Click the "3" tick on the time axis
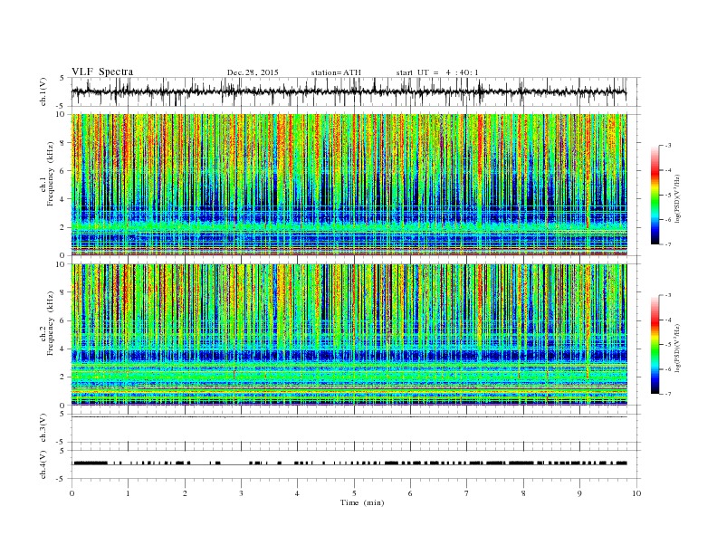 (x=241, y=493)
